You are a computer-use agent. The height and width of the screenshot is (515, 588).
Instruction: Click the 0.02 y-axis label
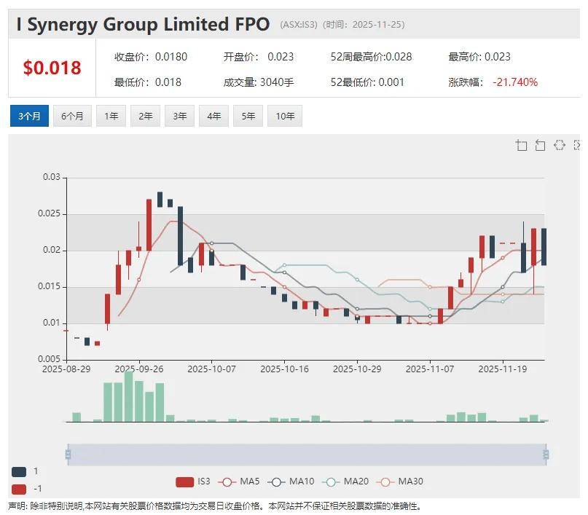click(52, 250)
